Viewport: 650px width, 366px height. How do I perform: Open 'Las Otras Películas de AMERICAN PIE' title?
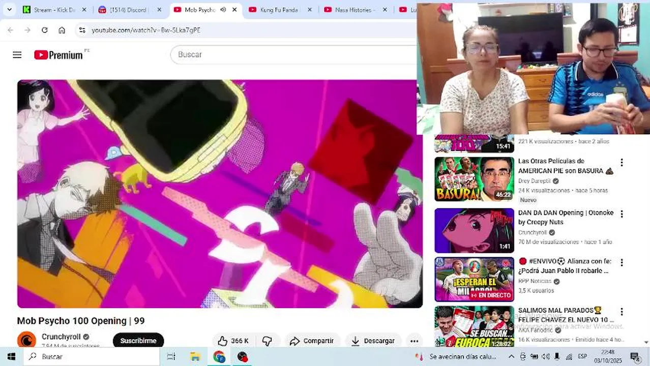(566, 166)
